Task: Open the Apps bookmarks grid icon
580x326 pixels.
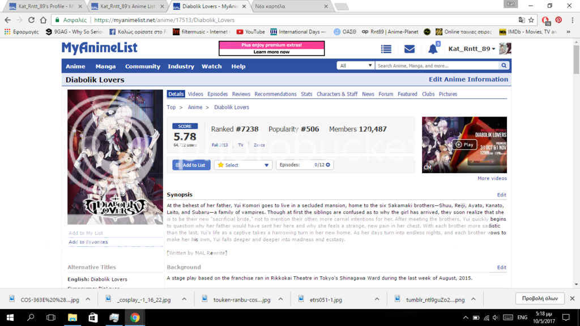Action: click(x=7, y=32)
